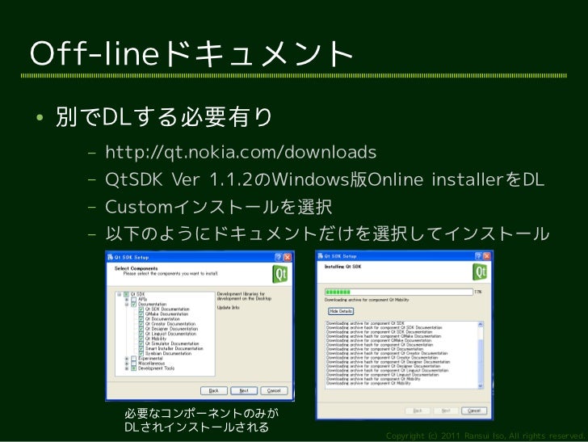Click the help button in Installing Qt SDK title bar
The width and height of the screenshot is (588, 442).
pos(478,256)
